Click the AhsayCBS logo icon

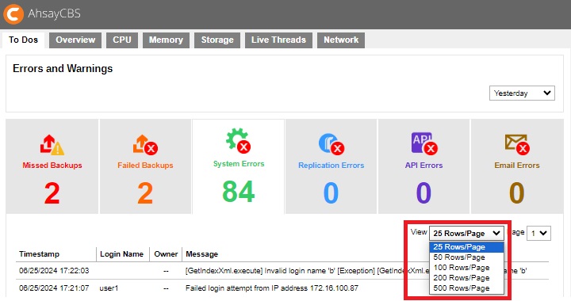[13, 13]
